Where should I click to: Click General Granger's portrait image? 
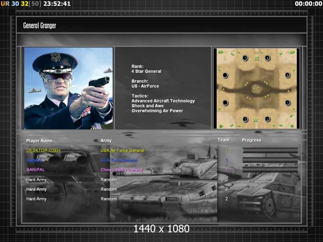[68, 88]
